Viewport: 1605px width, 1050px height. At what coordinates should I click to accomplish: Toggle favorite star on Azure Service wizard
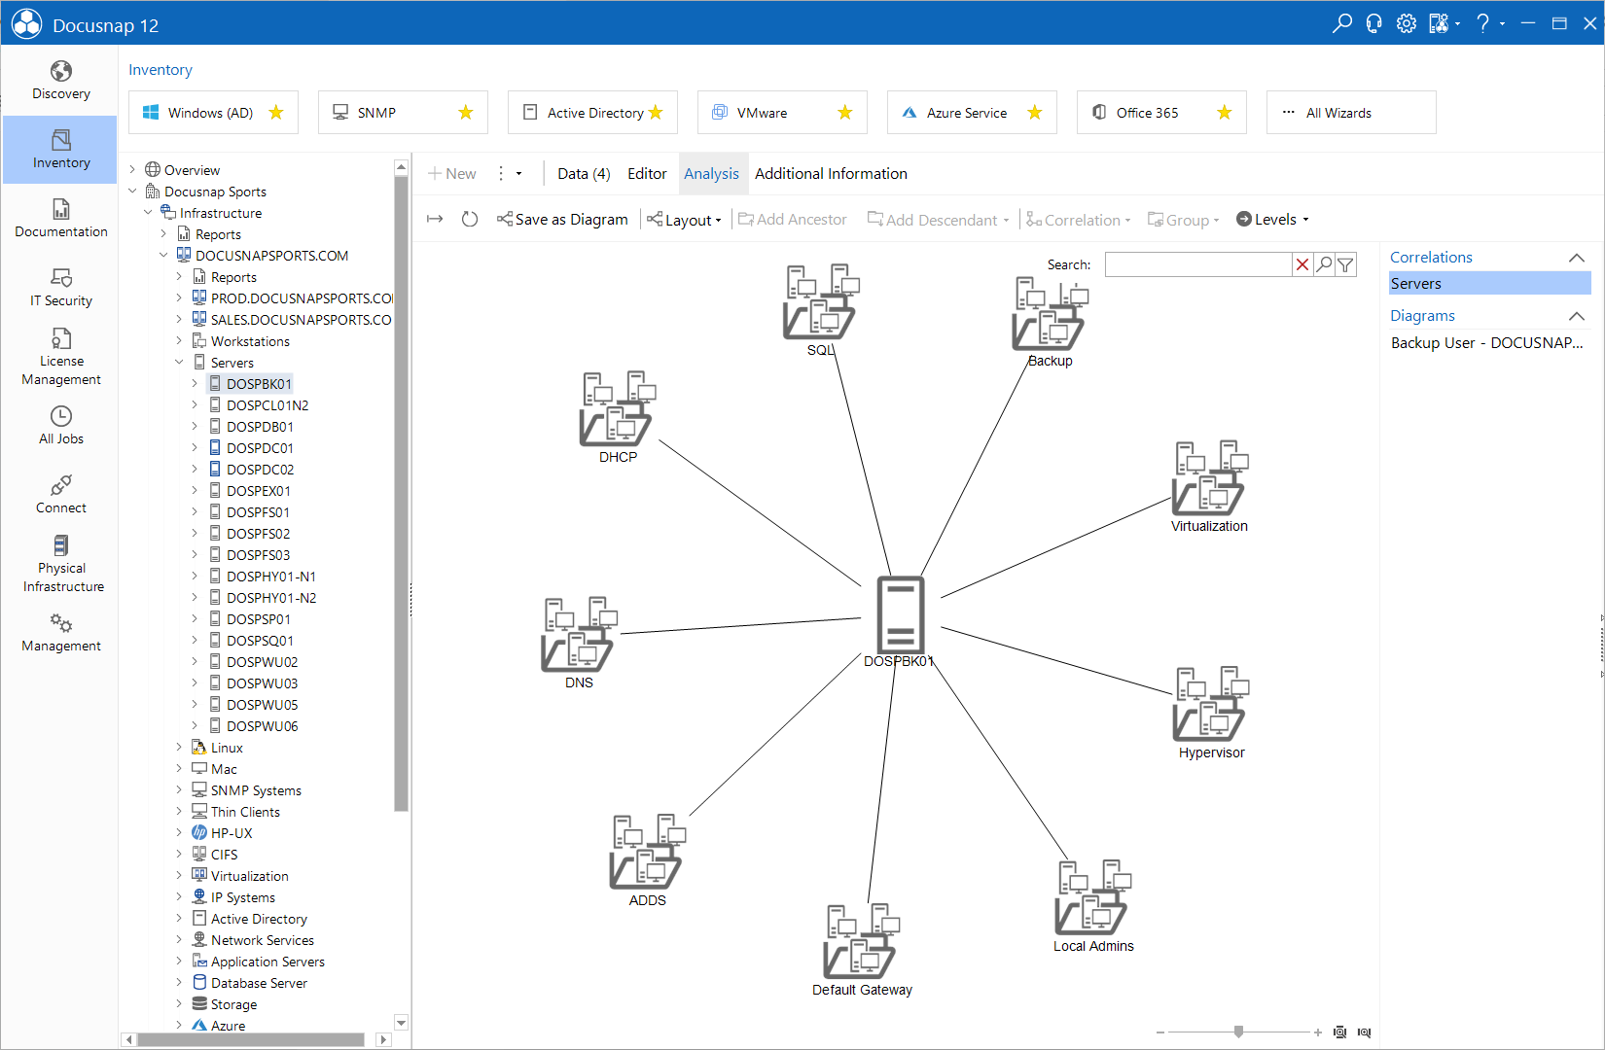click(x=1035, y=113)
